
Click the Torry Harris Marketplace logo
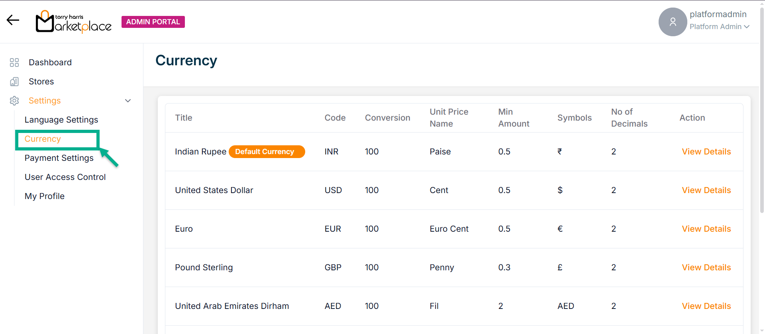click(74, 22)
